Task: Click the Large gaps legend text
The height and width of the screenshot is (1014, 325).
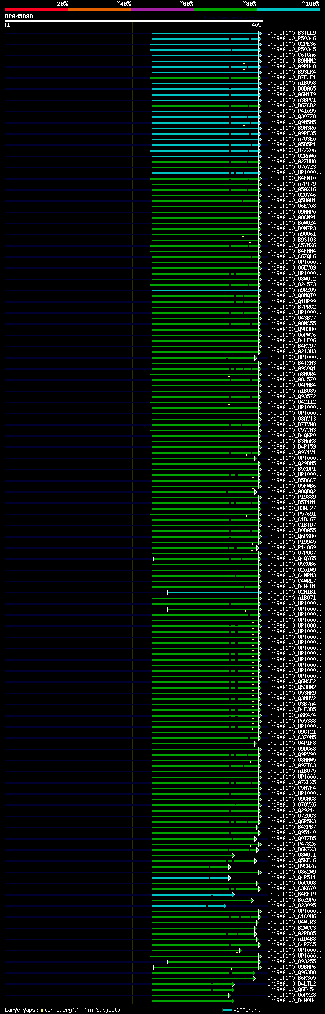Action: pos(62,1009)
